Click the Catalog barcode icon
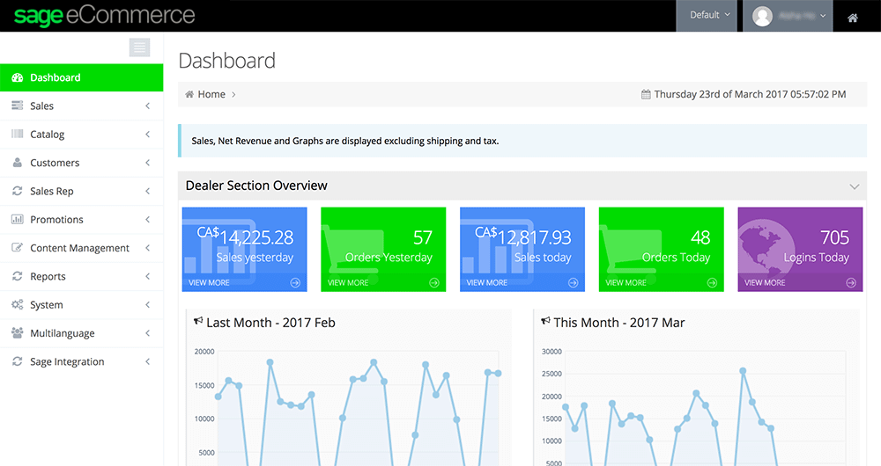The width and height of the screenshot is (881, 466). click(x=18, y=134)
